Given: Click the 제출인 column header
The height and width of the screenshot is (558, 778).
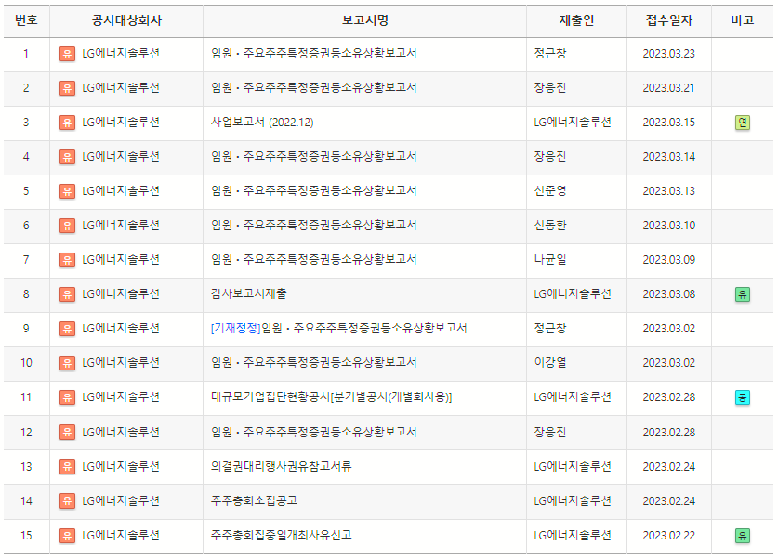Looking at the screenshot, I should pyautogui.click(x=576, y=20).
